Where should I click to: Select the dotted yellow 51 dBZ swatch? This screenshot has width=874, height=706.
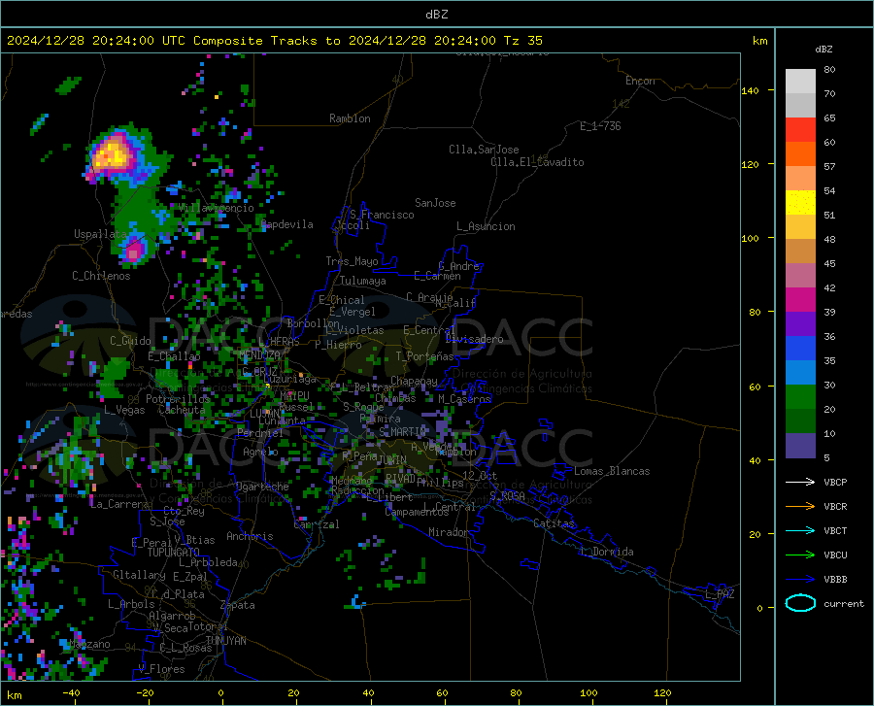(x=800, y=203)
